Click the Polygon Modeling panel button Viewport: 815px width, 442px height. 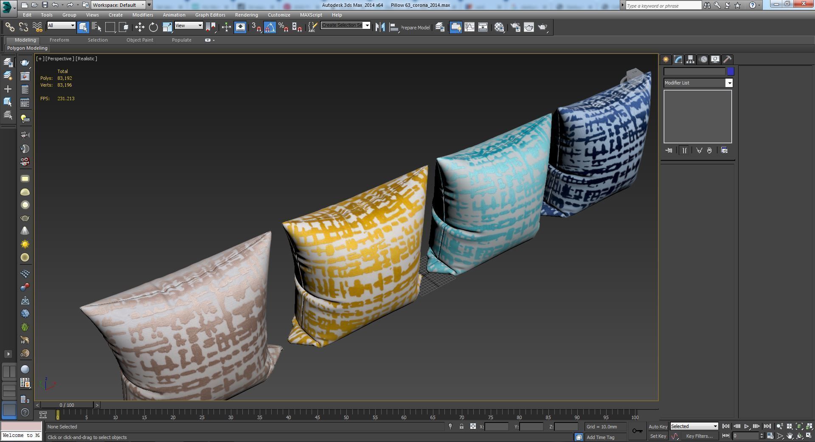click(27, 48)
